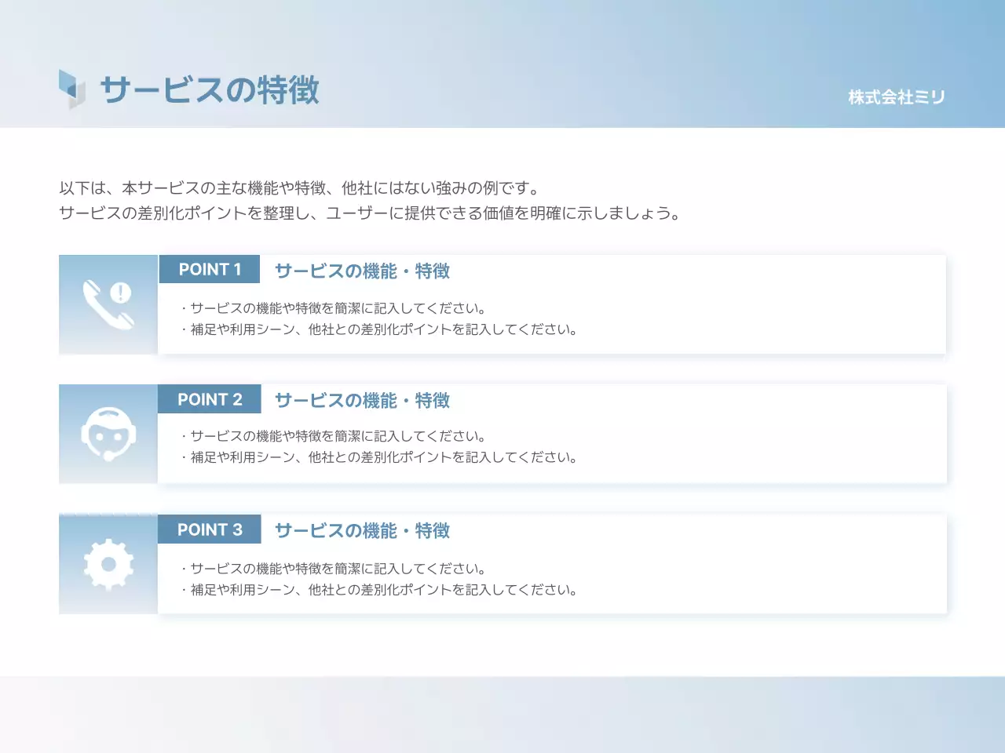Viewport: 1005px width, 753px height.
Task: Toggle the POINT 1 badge
Action: pyautogui.click(x=209, y=269)
